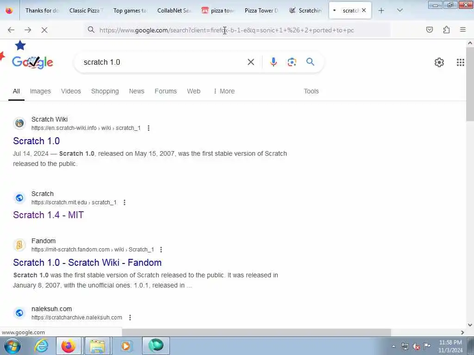The image size is (474, 355).
Task: Switch to the CollabNet tab
Action: 174,11
